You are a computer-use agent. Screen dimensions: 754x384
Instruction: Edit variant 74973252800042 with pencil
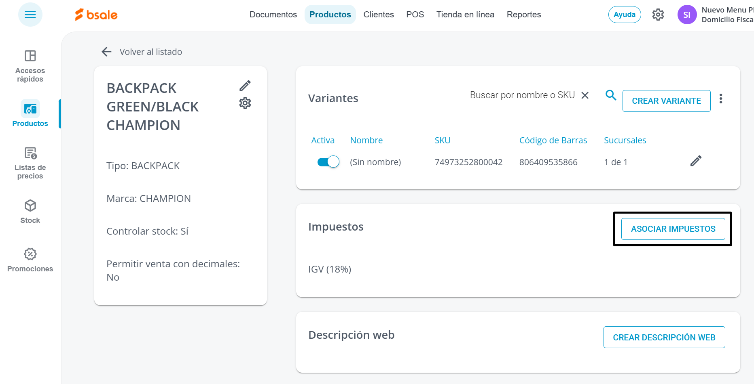(696, 161)
